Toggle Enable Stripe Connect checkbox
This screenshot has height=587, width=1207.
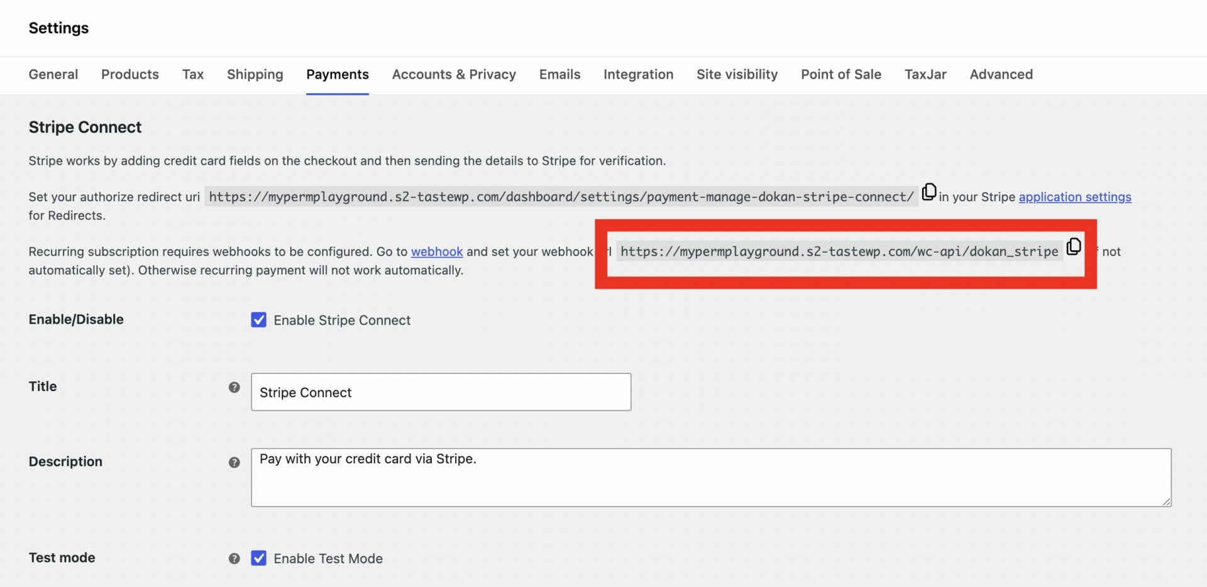point(258,320)
